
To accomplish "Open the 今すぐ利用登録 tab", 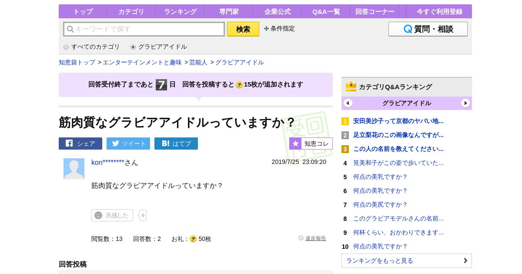I will [439, 11].
